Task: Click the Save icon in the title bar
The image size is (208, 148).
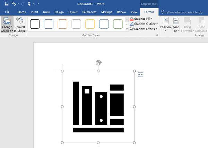Action: click(x=7, y=4)
